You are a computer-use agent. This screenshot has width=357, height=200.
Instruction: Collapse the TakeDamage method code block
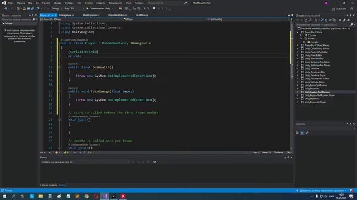59,91
